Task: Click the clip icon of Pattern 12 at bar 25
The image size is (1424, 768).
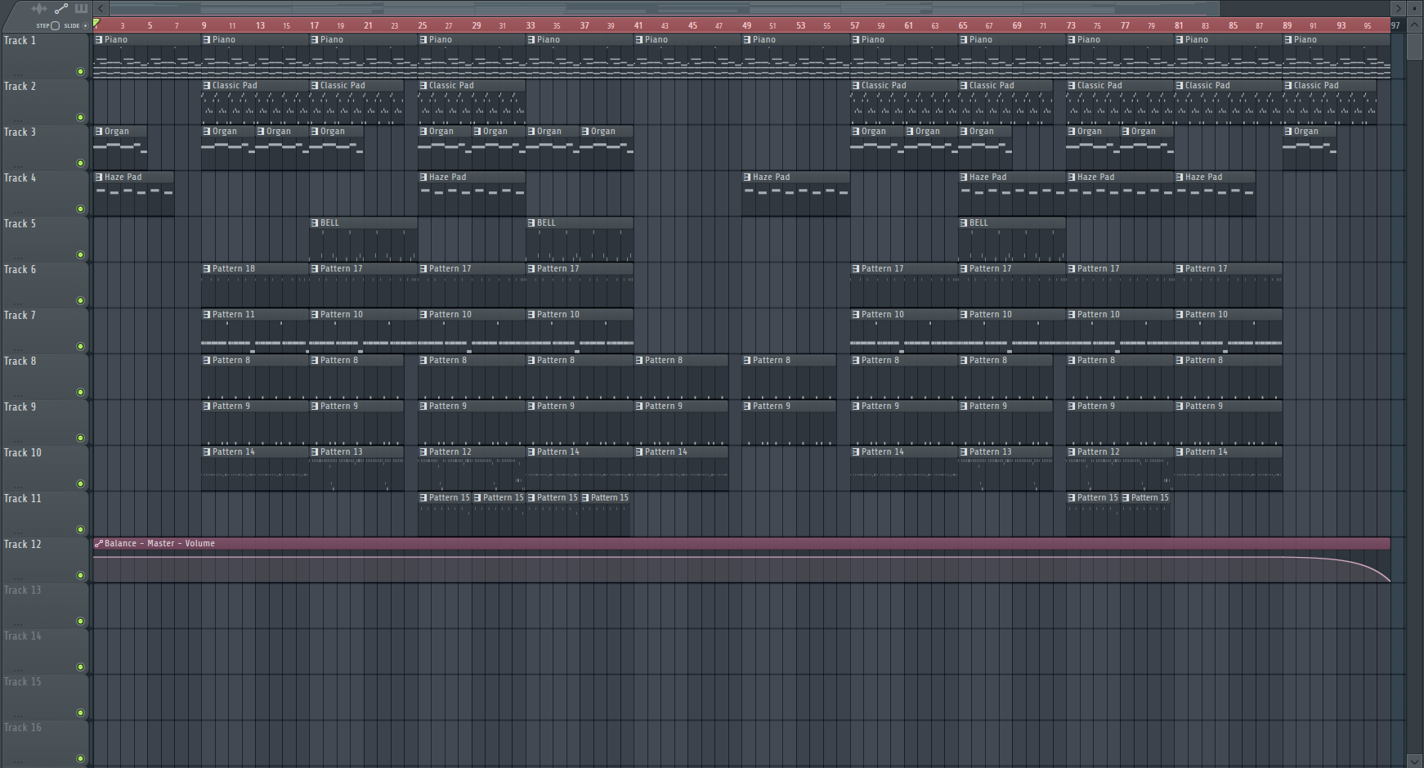Action: point(423,451)
